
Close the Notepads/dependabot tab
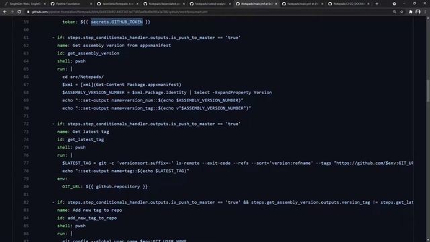183,4
